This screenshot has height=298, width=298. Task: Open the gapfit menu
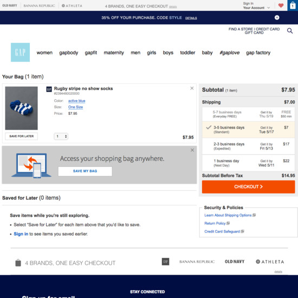(91, 53)
